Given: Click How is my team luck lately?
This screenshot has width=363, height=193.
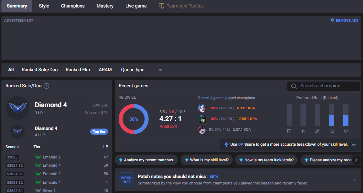Looking at the screenshot, I should coord(266,160).
